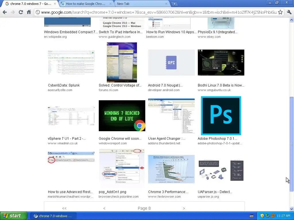
Task: Click the en.wikipedia.org source text
Action: point(55,37)
